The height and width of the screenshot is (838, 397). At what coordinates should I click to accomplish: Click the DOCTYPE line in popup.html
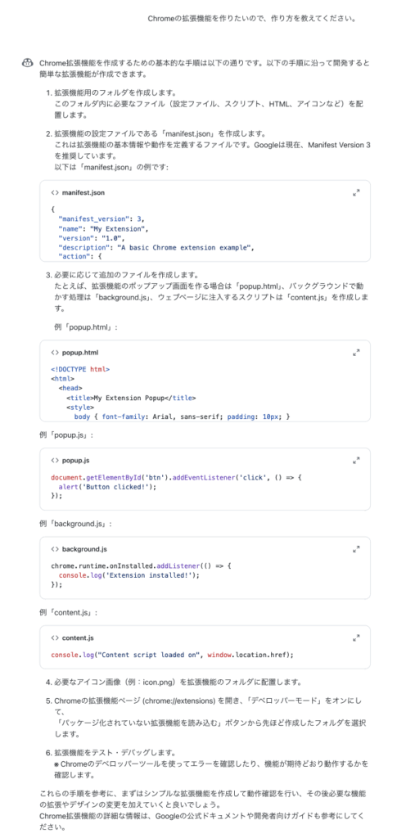click(81, 369)
